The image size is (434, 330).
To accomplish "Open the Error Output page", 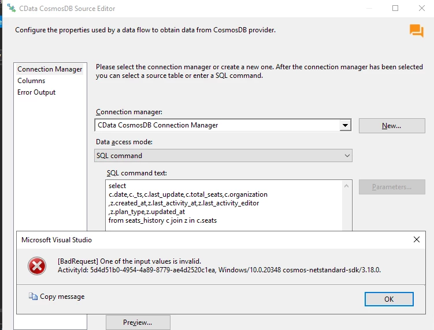I will [x=36, y=92].
